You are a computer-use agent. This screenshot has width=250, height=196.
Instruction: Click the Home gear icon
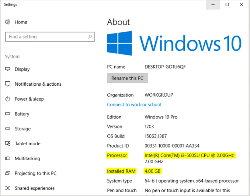(8, 22)
